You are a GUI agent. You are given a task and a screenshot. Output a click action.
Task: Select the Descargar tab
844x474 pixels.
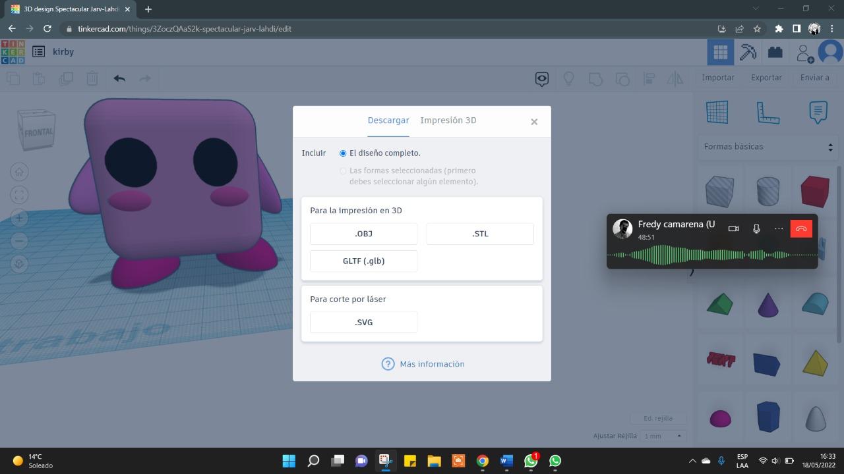[x=388, y=120]
